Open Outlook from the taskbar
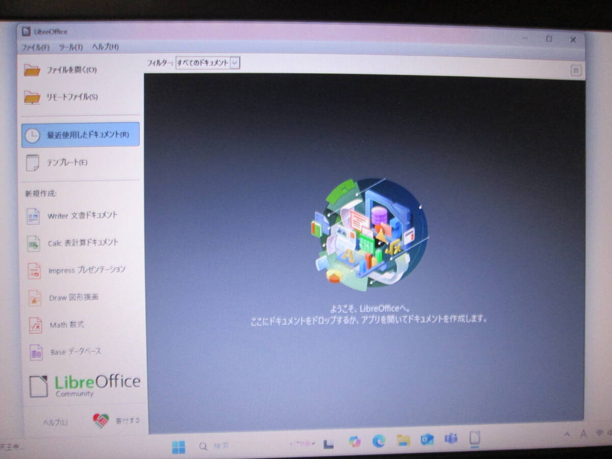The image size is (612, 459). pos(427,440)
